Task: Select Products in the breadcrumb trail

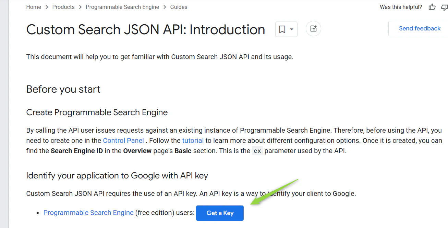Action: coord(63,7)
